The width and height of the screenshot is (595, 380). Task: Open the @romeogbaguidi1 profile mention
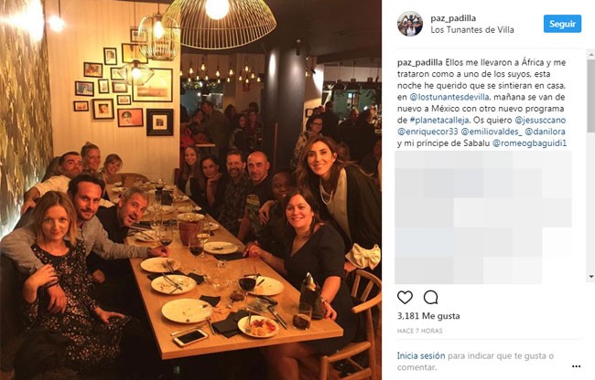coord(529,143)
